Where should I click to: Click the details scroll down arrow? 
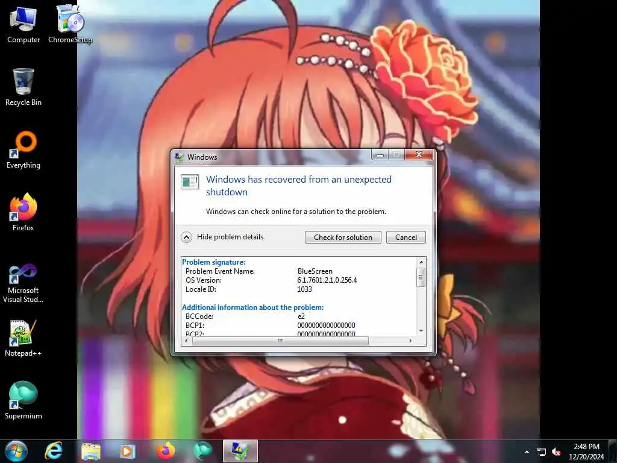pyautogui.click(x=421, y=331)
